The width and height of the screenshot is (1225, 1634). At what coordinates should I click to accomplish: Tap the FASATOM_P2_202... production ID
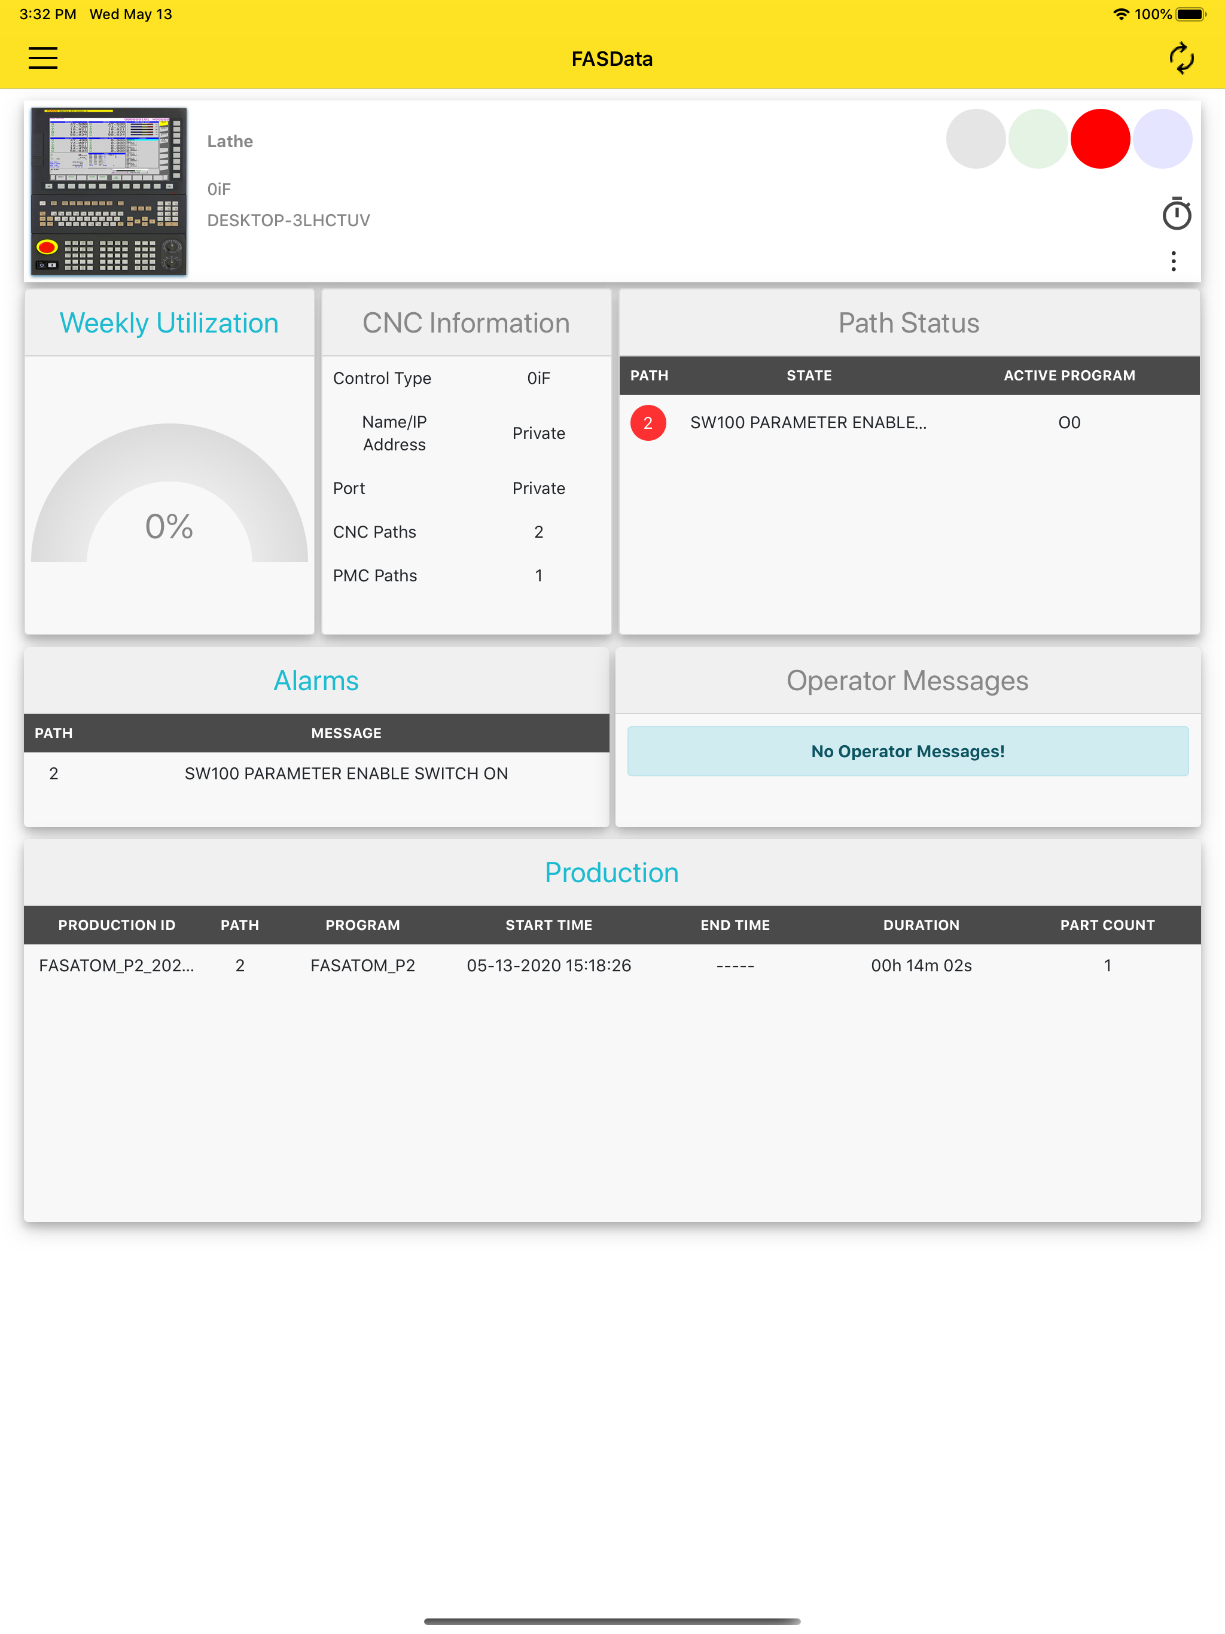[117, 965]
